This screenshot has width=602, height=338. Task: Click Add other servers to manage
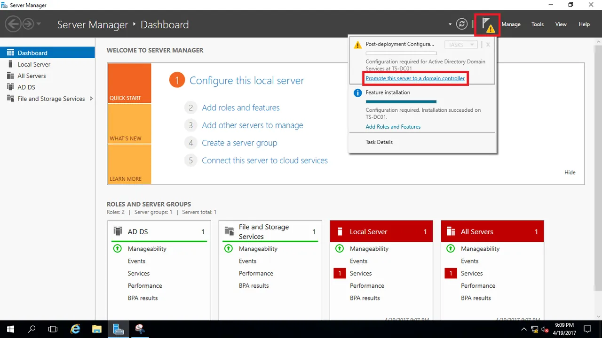[x=253, y=125]
